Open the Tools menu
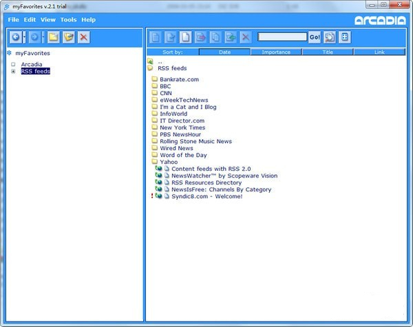The width and height of the screenshot is (413, 327). pyautogui.click(x=68, y=20)
